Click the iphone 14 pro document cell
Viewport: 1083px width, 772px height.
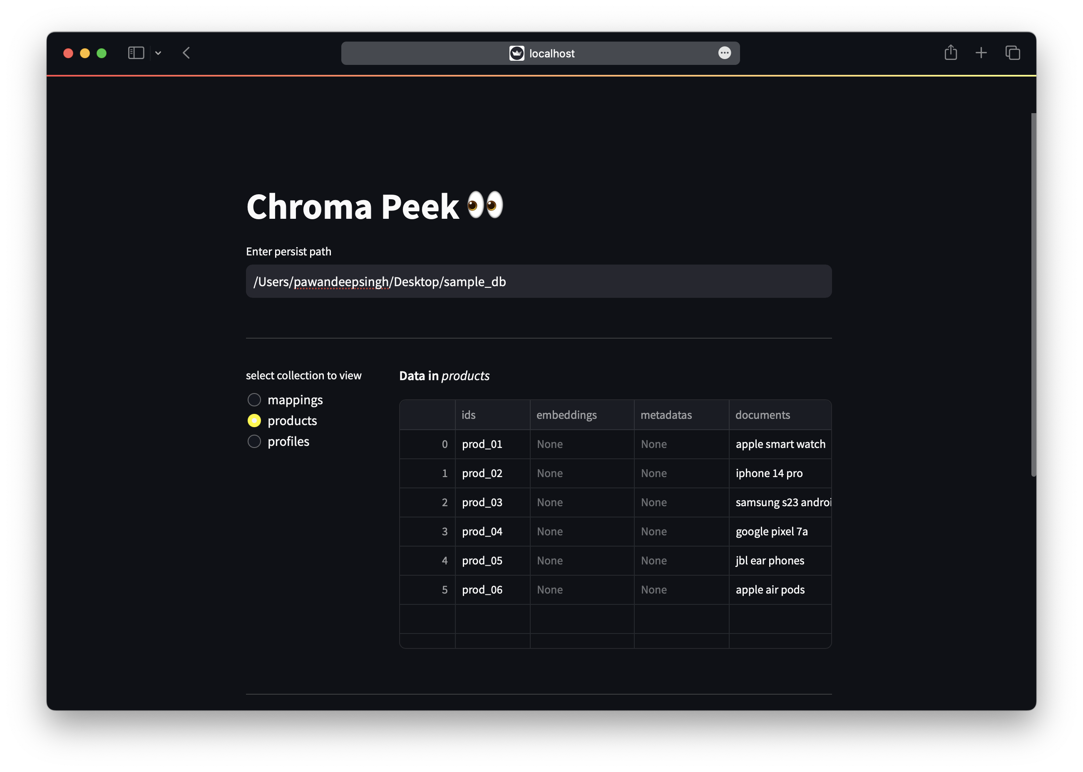780,473
